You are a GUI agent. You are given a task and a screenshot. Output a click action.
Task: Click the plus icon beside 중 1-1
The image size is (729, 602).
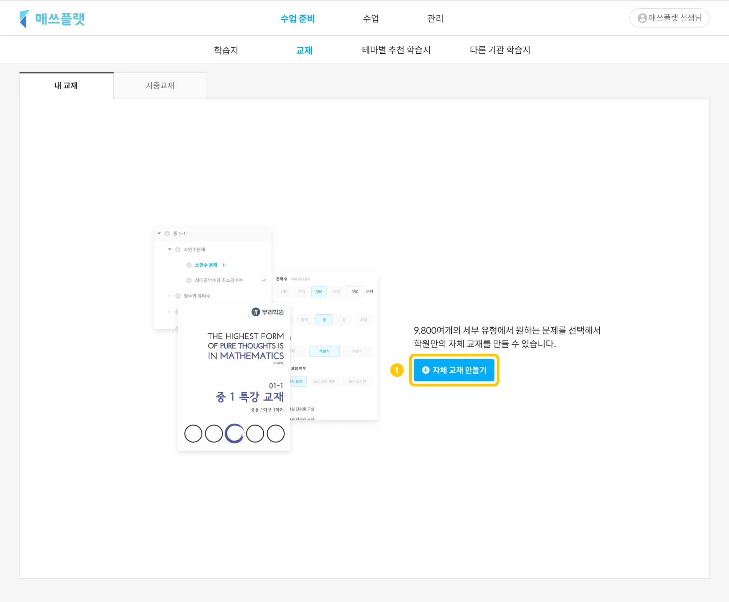click(x=167, y=233)
